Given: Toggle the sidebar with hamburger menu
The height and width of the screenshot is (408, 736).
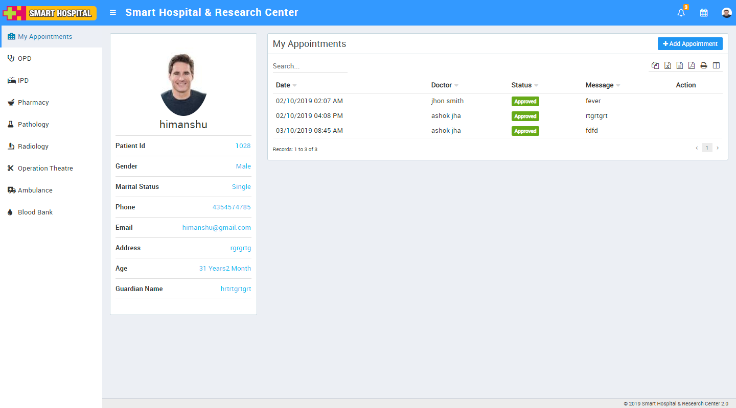Looking at the screenshot, I should click(x=113, y=13).
